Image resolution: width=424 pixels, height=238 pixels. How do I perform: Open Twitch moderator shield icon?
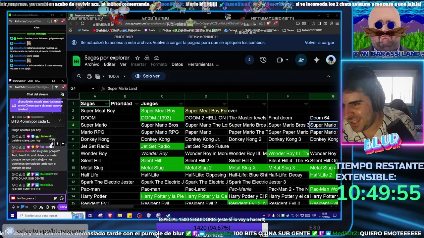point(35,207)
